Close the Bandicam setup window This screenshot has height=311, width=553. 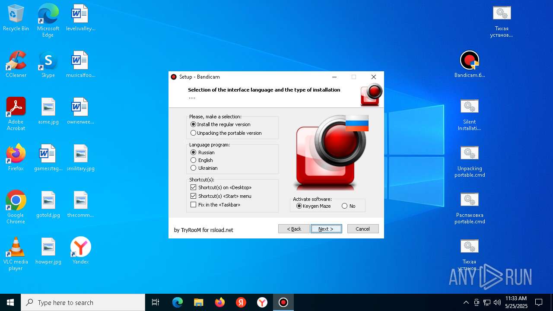[374, 77]
